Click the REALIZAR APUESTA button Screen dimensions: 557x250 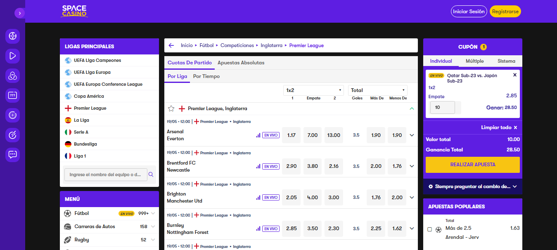coord(473,165)
